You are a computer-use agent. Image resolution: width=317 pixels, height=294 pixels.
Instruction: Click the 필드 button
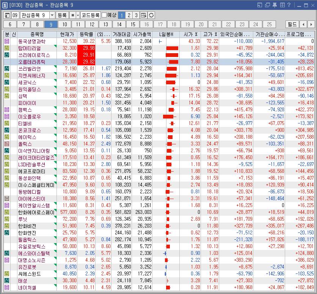[292, 24]
